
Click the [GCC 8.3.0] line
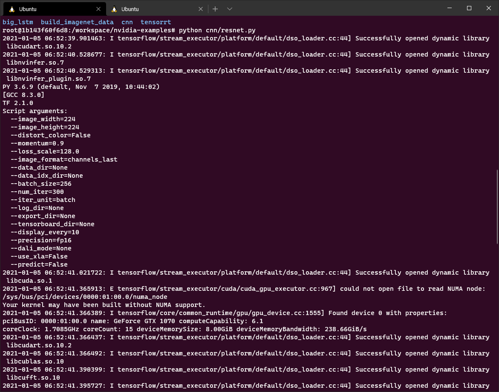tap(23, 95)
